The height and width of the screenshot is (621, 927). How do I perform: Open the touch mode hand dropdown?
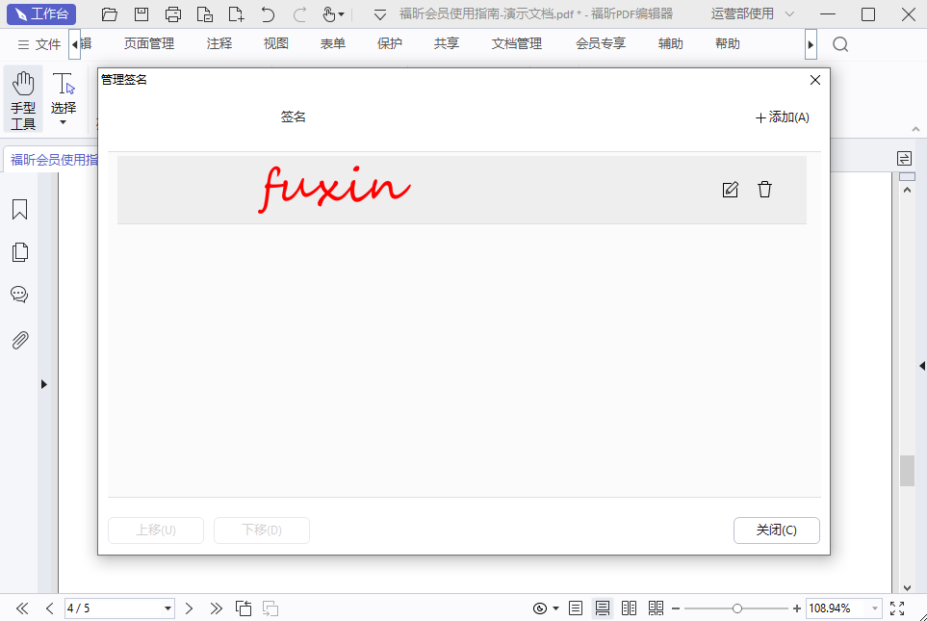pos(333,14)
